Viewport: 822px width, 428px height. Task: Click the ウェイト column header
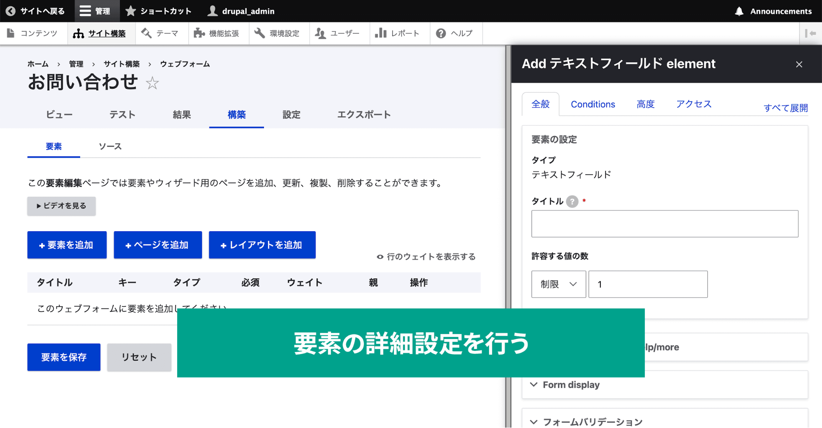[305, 283]
